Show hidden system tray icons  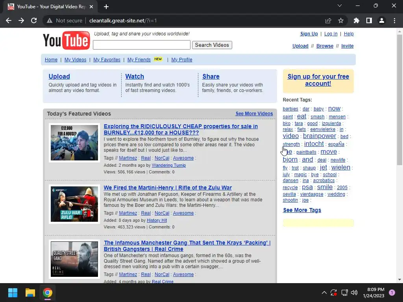pos(324,293)
